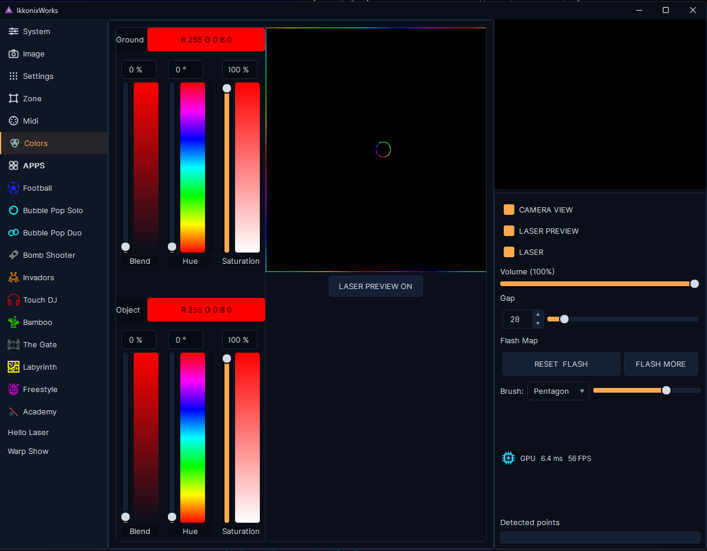707x551 pixels.
Task: Click the Bubble Pop Duo icon
Action: coord(14,233)
